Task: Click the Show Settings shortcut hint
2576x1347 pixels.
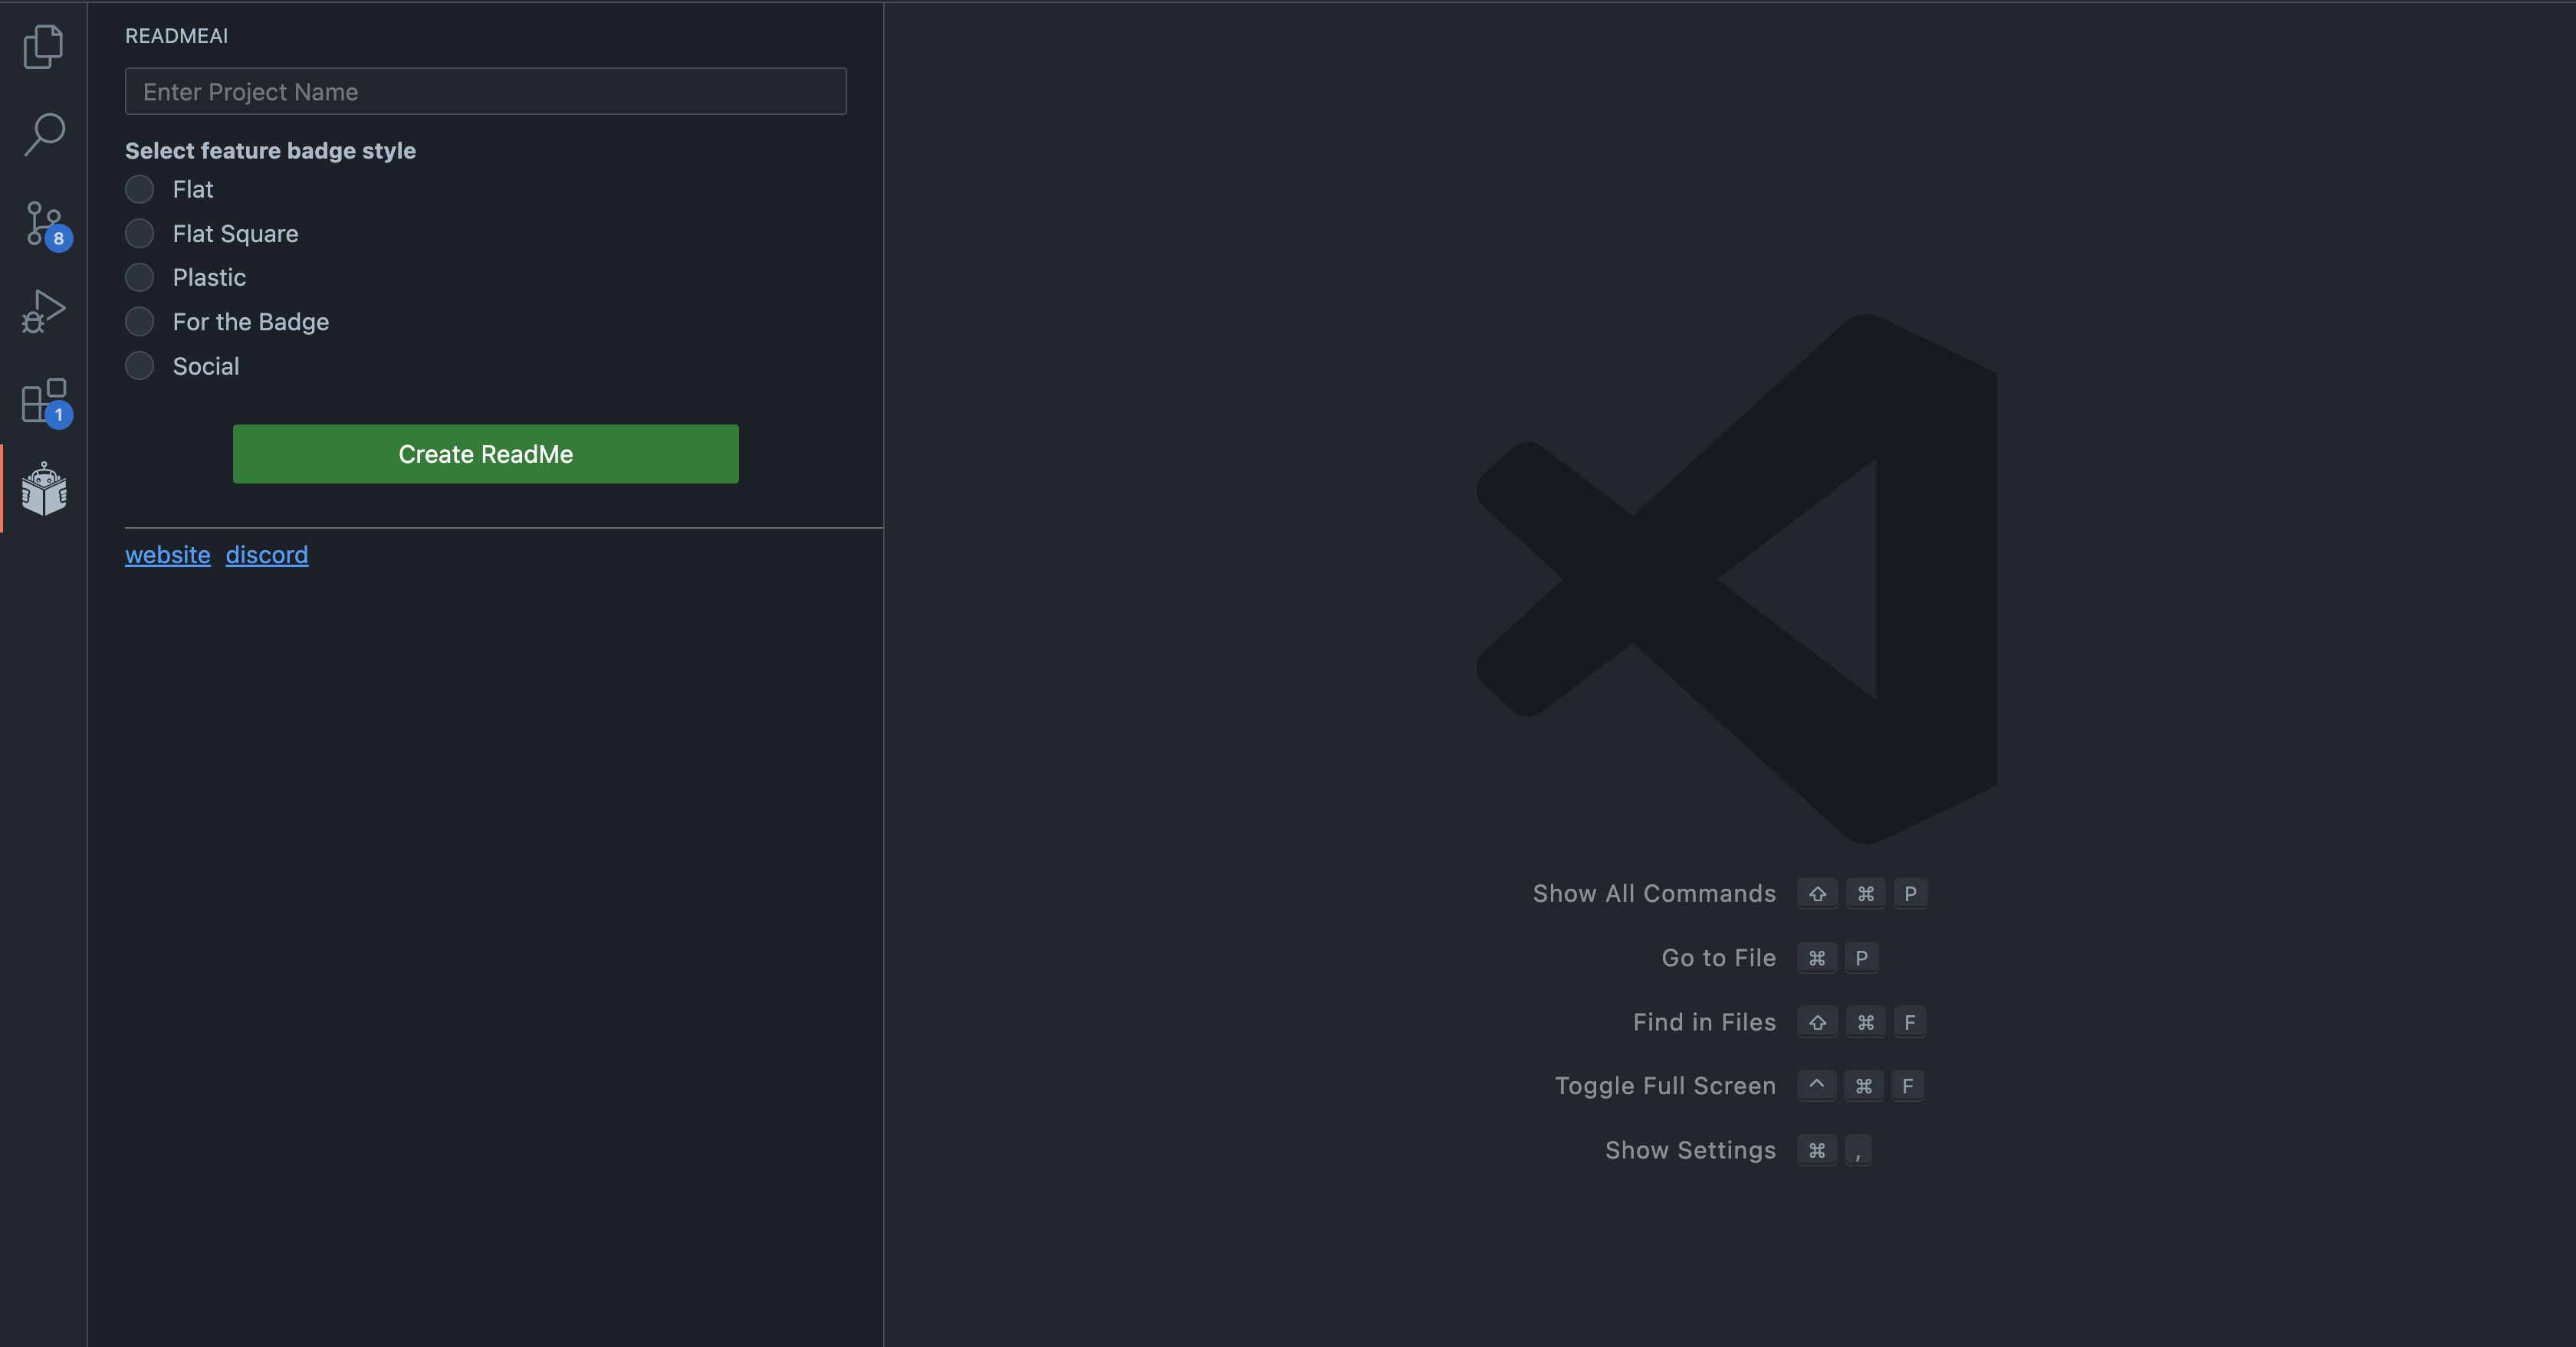Action: tap(1690, 1150)
